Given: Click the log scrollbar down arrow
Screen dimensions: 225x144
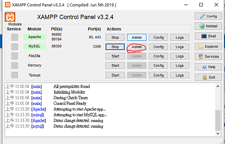Looking at the screenshot, I should 217,133.
